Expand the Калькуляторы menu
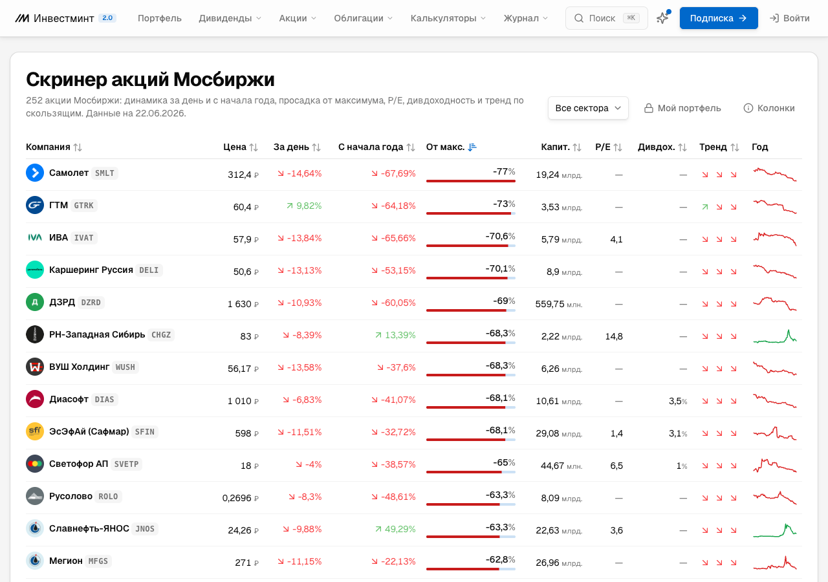Image resolution: width=828 pixels, height=582 pixels. [x=448, y=18]
